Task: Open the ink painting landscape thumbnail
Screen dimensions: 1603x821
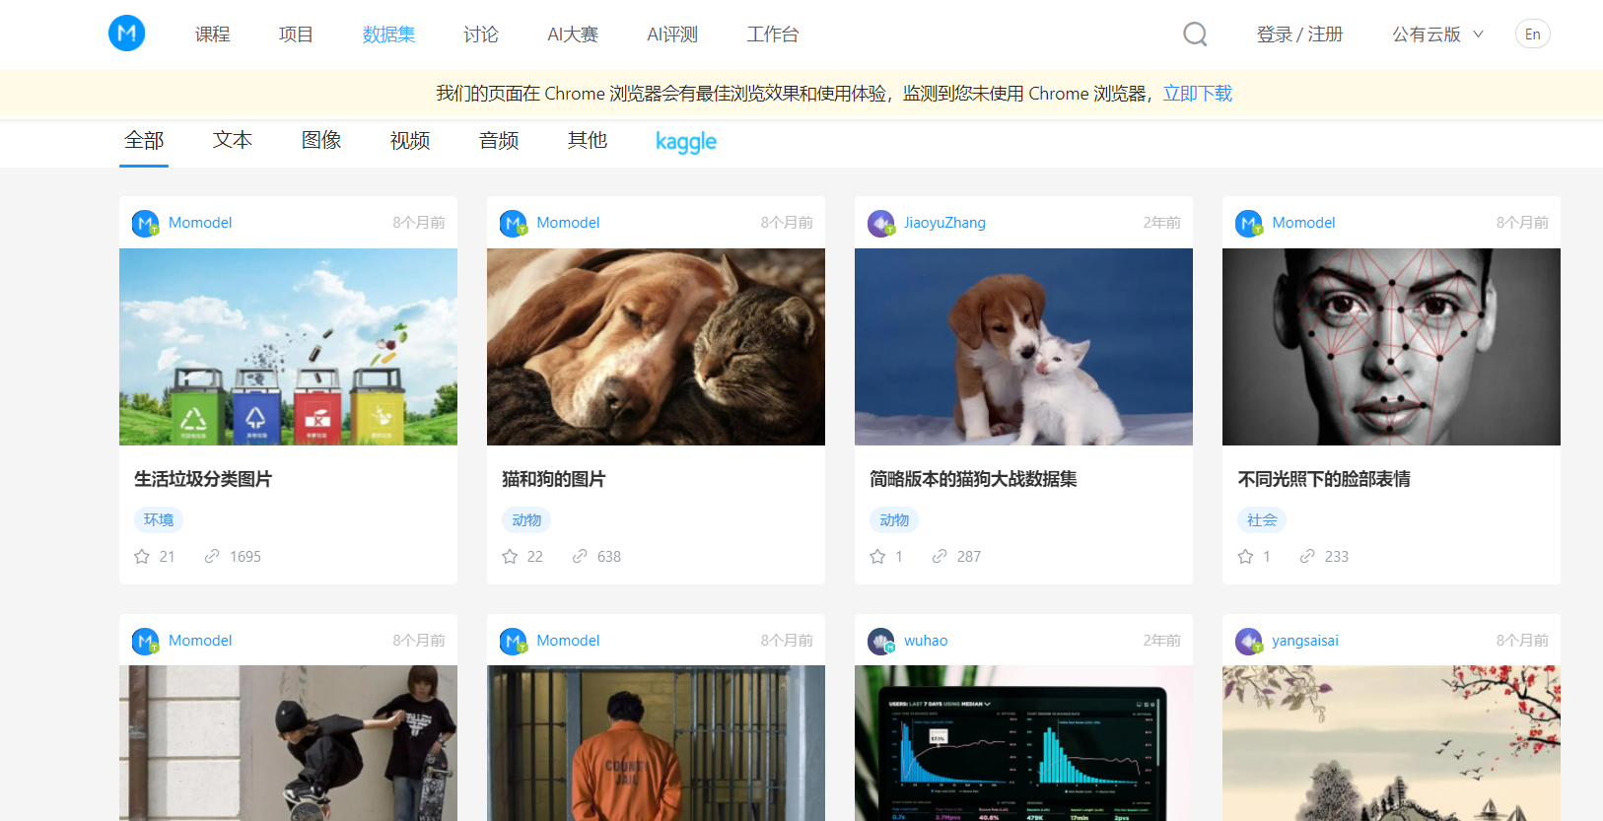Action: pyautogui.click(x=1391, y=743)
